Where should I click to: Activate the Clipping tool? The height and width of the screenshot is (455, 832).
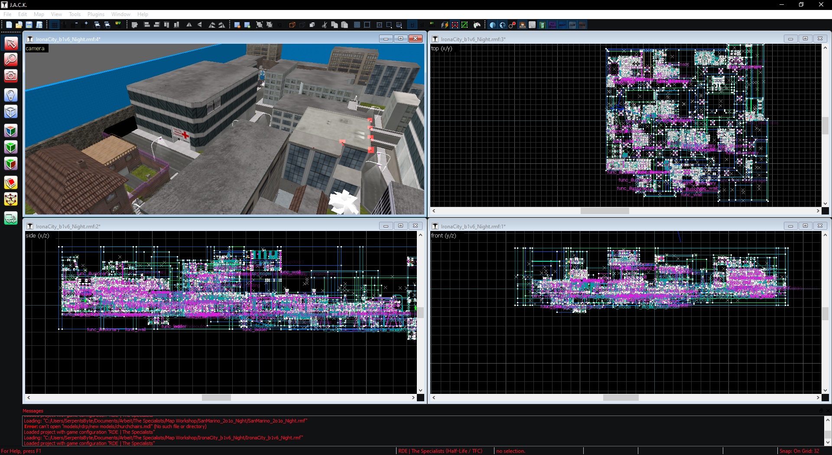[11, 183]
